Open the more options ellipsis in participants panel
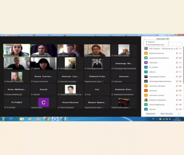Viewport: 184px width, 155px height. [179, 114]
